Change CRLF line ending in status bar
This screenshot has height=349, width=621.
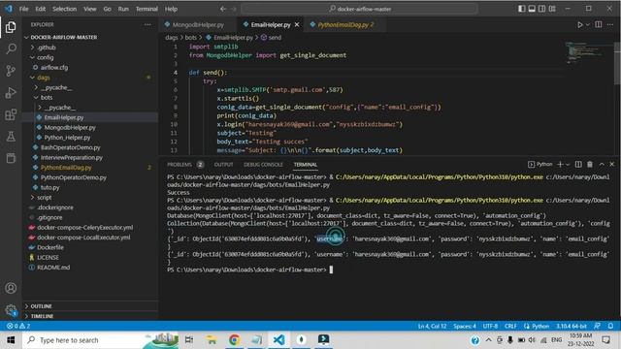510,326
